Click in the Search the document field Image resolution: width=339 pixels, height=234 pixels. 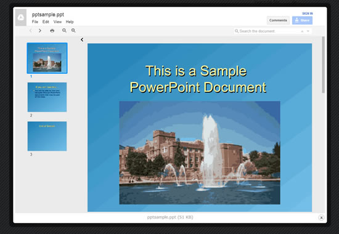(x=272, y=31)
